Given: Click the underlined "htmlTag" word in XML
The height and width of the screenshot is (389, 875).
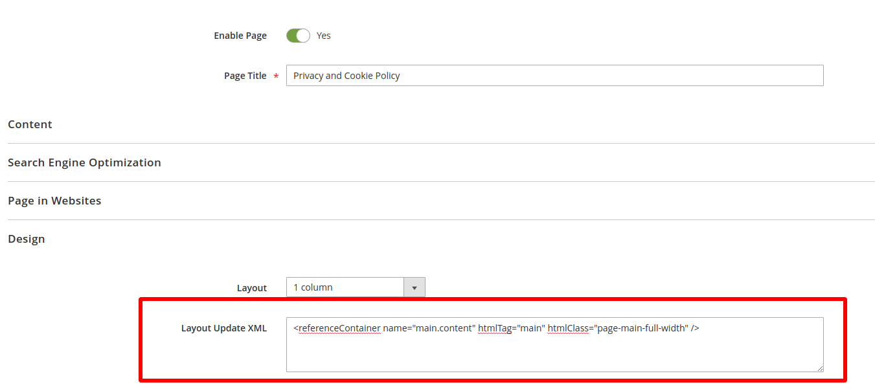Looking at the screenshot, I should coord(495,328).
